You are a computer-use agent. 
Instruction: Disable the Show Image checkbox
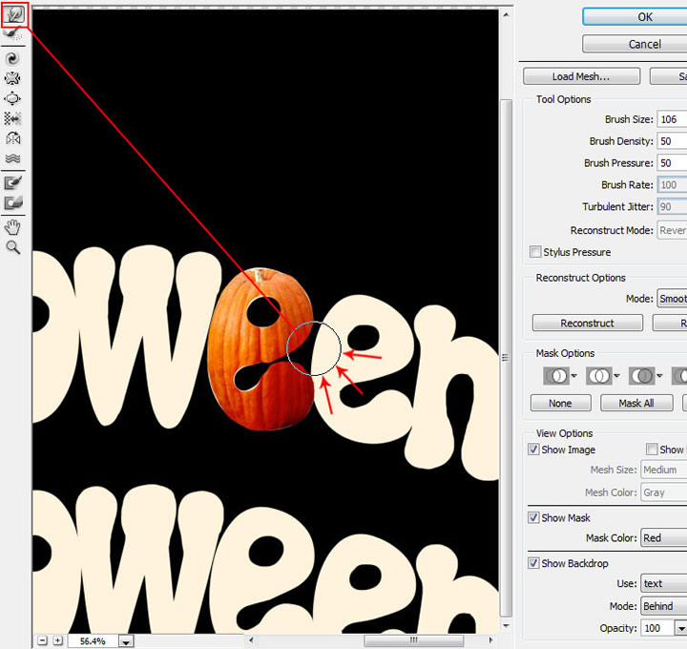tap(534, 450)
